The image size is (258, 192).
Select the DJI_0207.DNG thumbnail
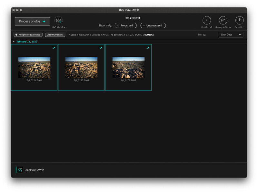128,68
